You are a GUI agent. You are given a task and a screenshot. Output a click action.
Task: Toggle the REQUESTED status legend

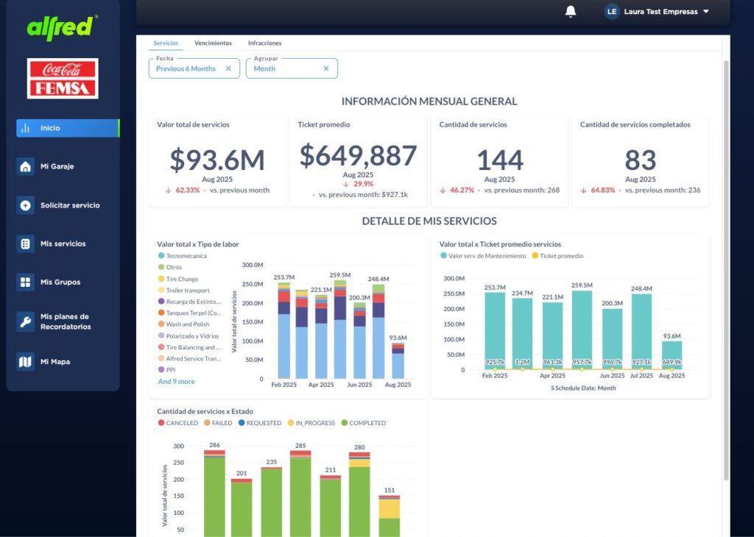point(260,423)
